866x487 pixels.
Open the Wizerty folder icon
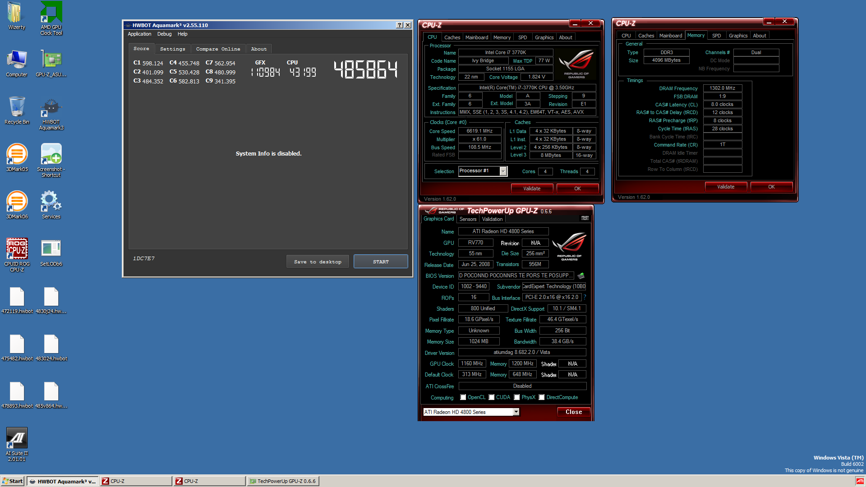tap(16, 16)
